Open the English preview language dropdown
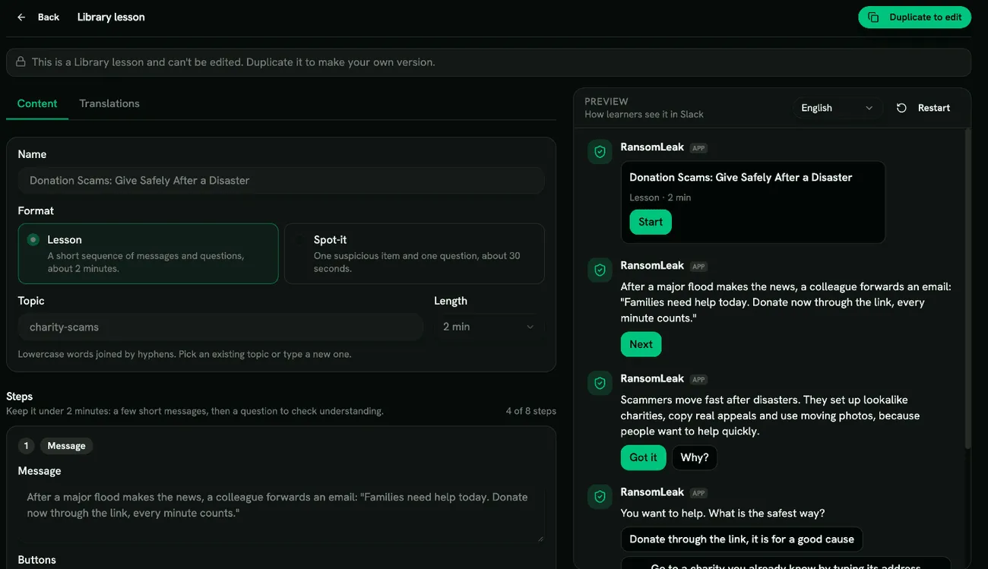This screenshot has width=988, height=569. point(837,108)
